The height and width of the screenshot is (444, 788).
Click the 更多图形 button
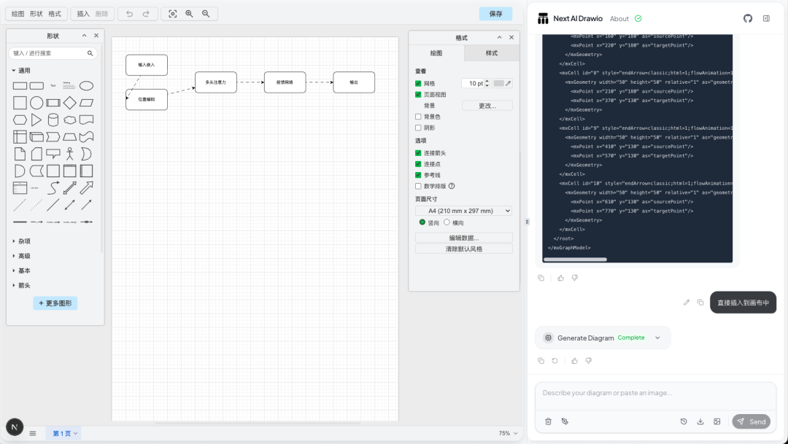(55, 303)
